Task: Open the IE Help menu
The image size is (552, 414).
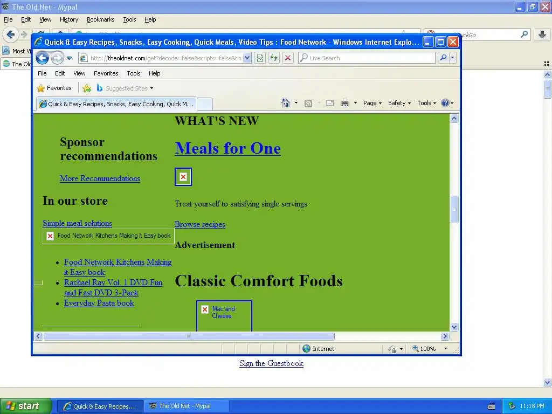Action: [154, 73]
